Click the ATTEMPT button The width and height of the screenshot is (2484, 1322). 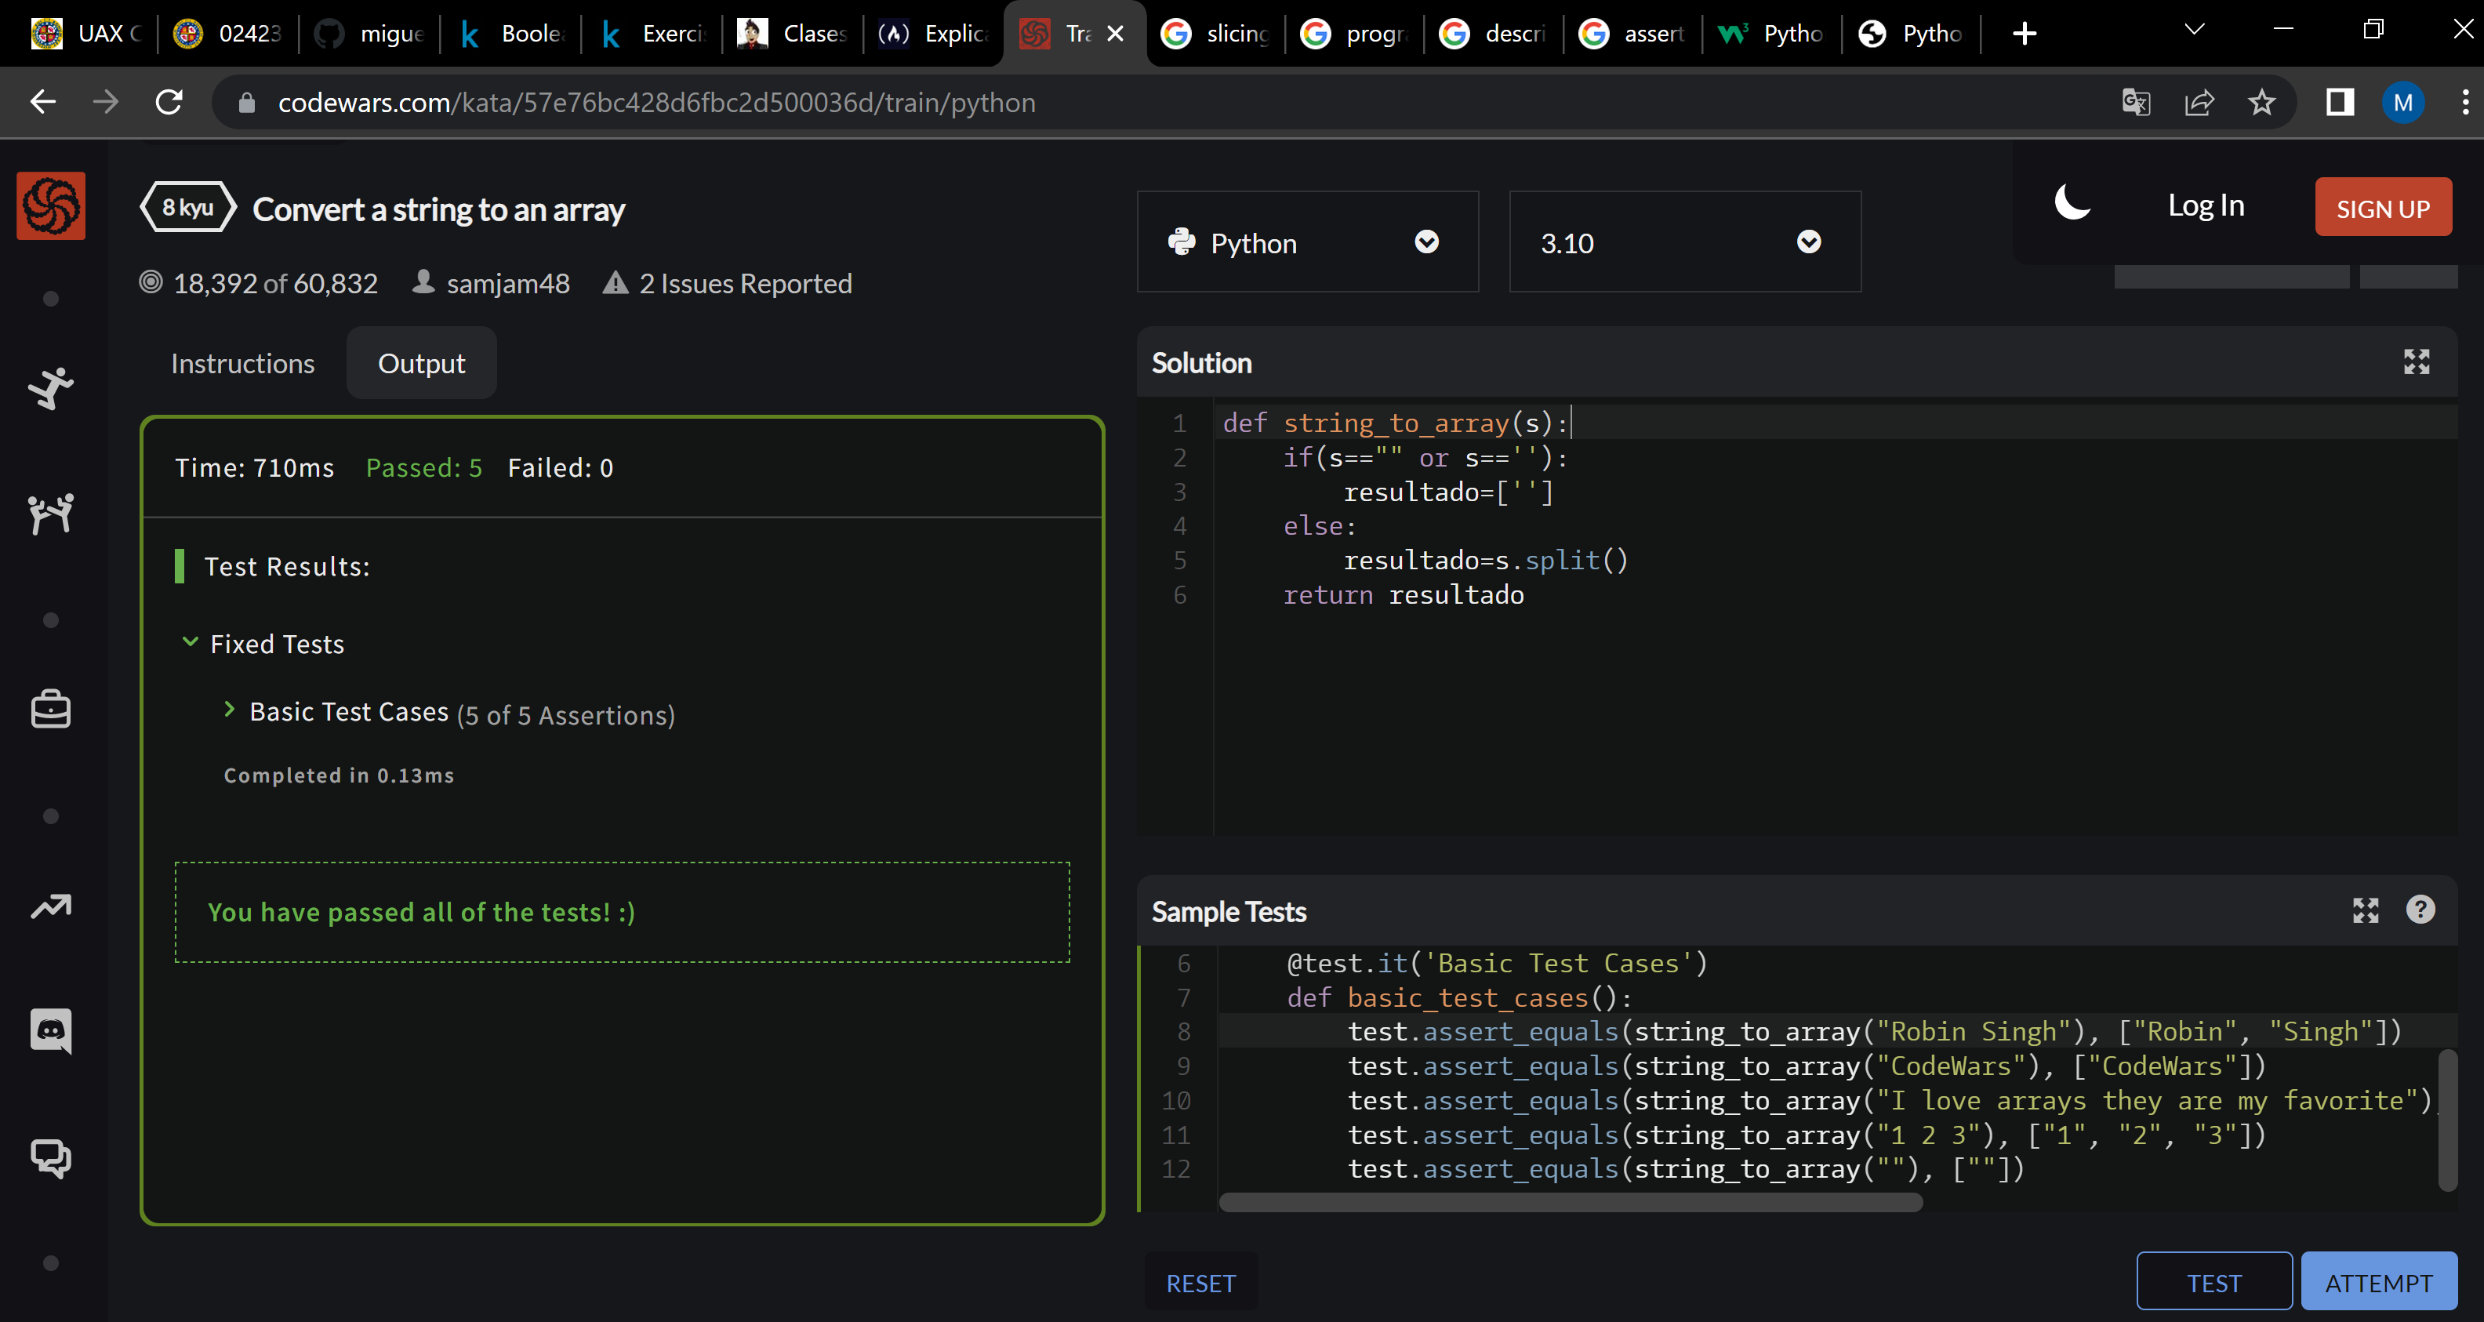click(x=2378, y=1281)
